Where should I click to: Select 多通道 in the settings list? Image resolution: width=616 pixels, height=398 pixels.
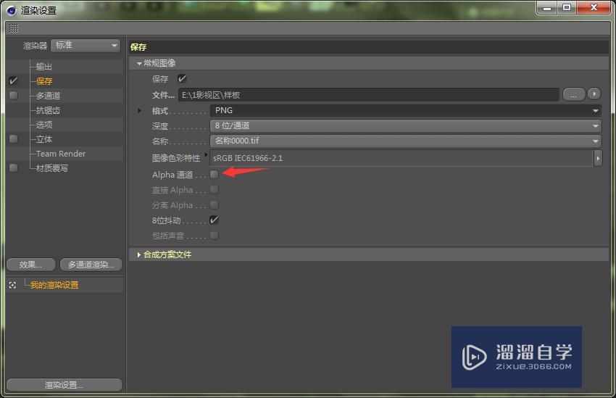(48, 96)
